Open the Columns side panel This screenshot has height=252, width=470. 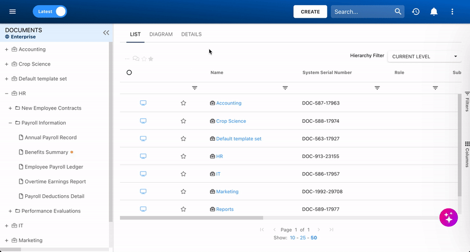[467, 154]
